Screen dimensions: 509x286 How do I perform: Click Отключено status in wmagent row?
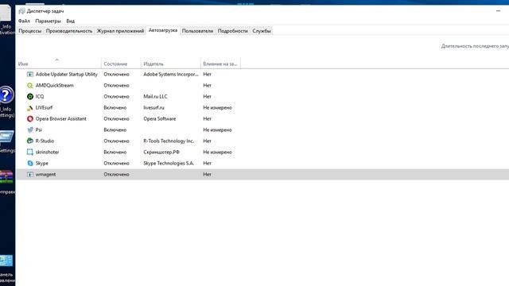[116, 175]
